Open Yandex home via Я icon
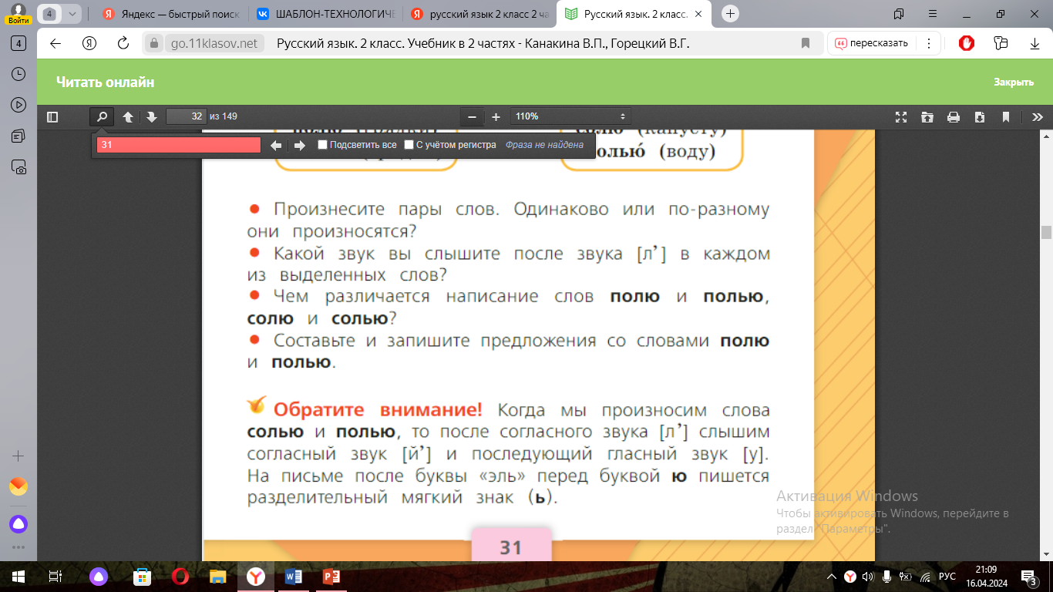Viewport: 1053px width, 592px height. [89, 43]
